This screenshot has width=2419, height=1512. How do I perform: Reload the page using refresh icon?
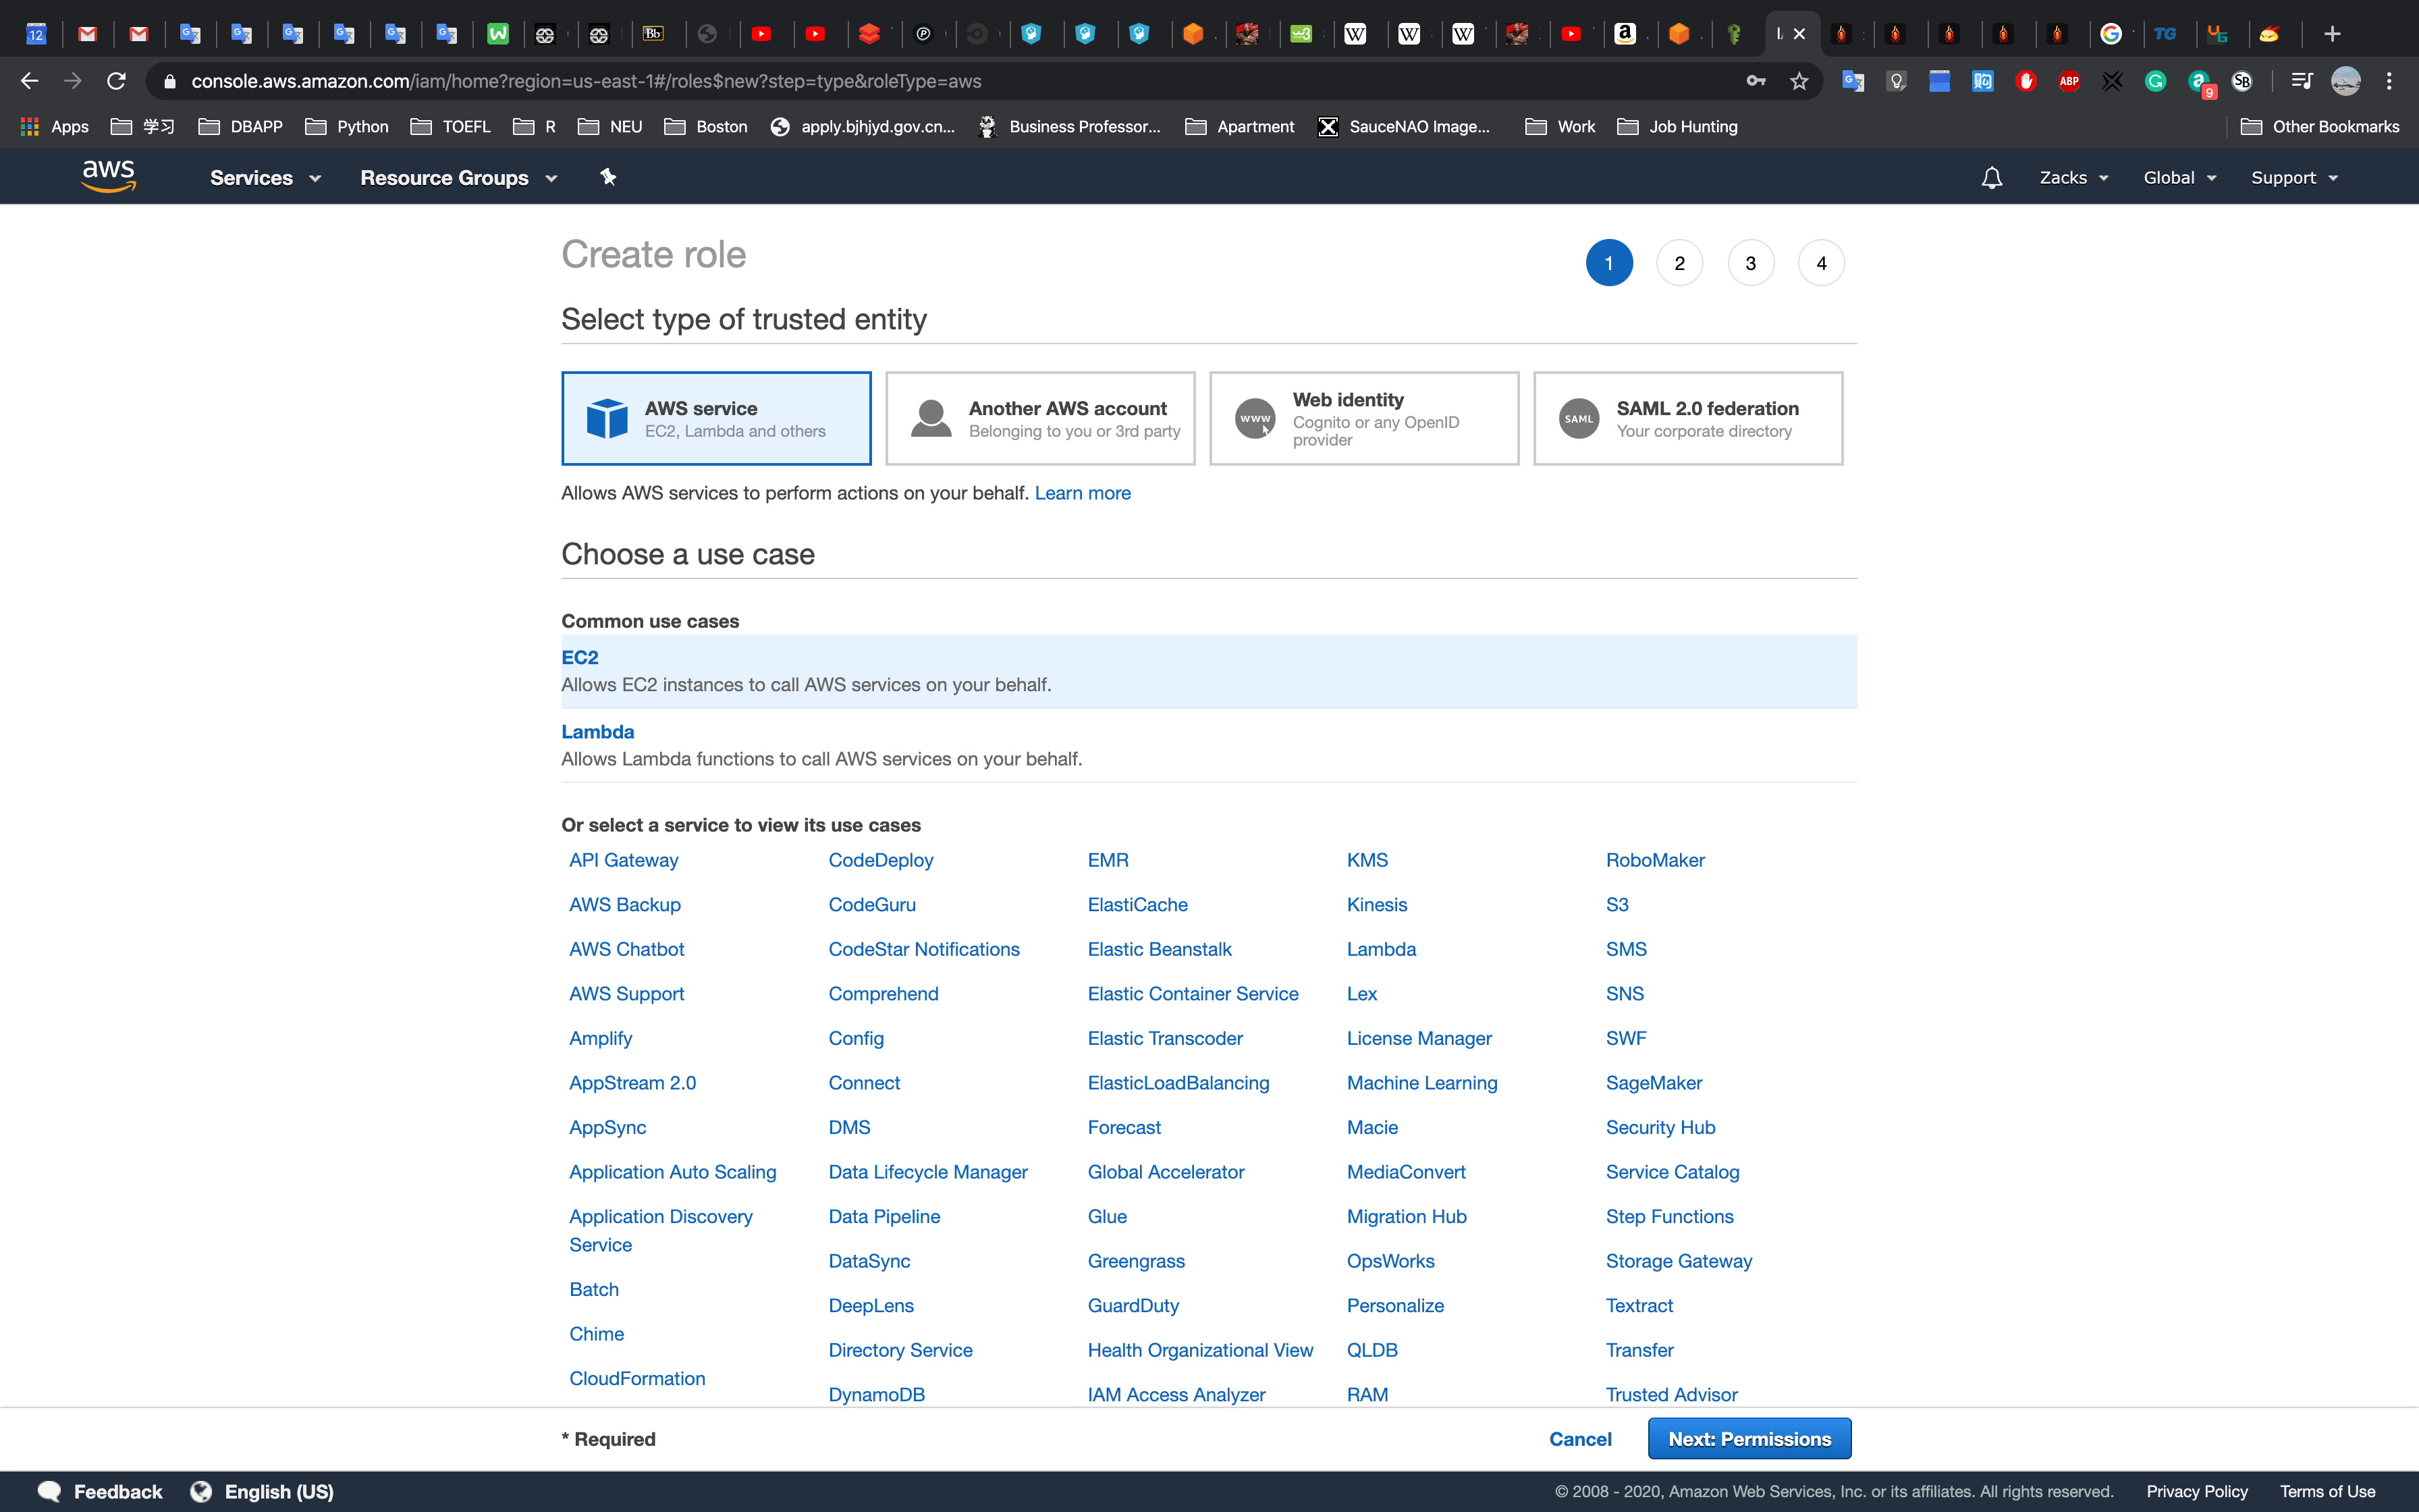click(x=117, y=81)
